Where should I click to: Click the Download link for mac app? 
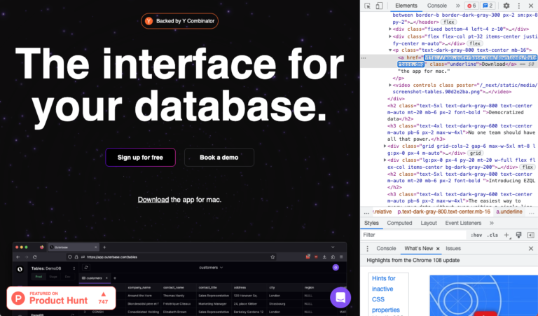(x=153, y=200)
